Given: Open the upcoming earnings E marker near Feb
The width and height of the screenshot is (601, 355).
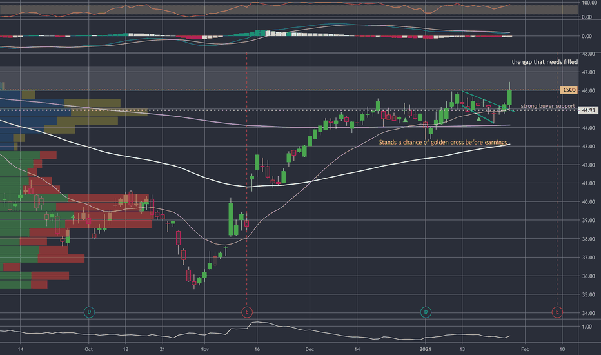Looking at the screenshot, I should [557, 312].
